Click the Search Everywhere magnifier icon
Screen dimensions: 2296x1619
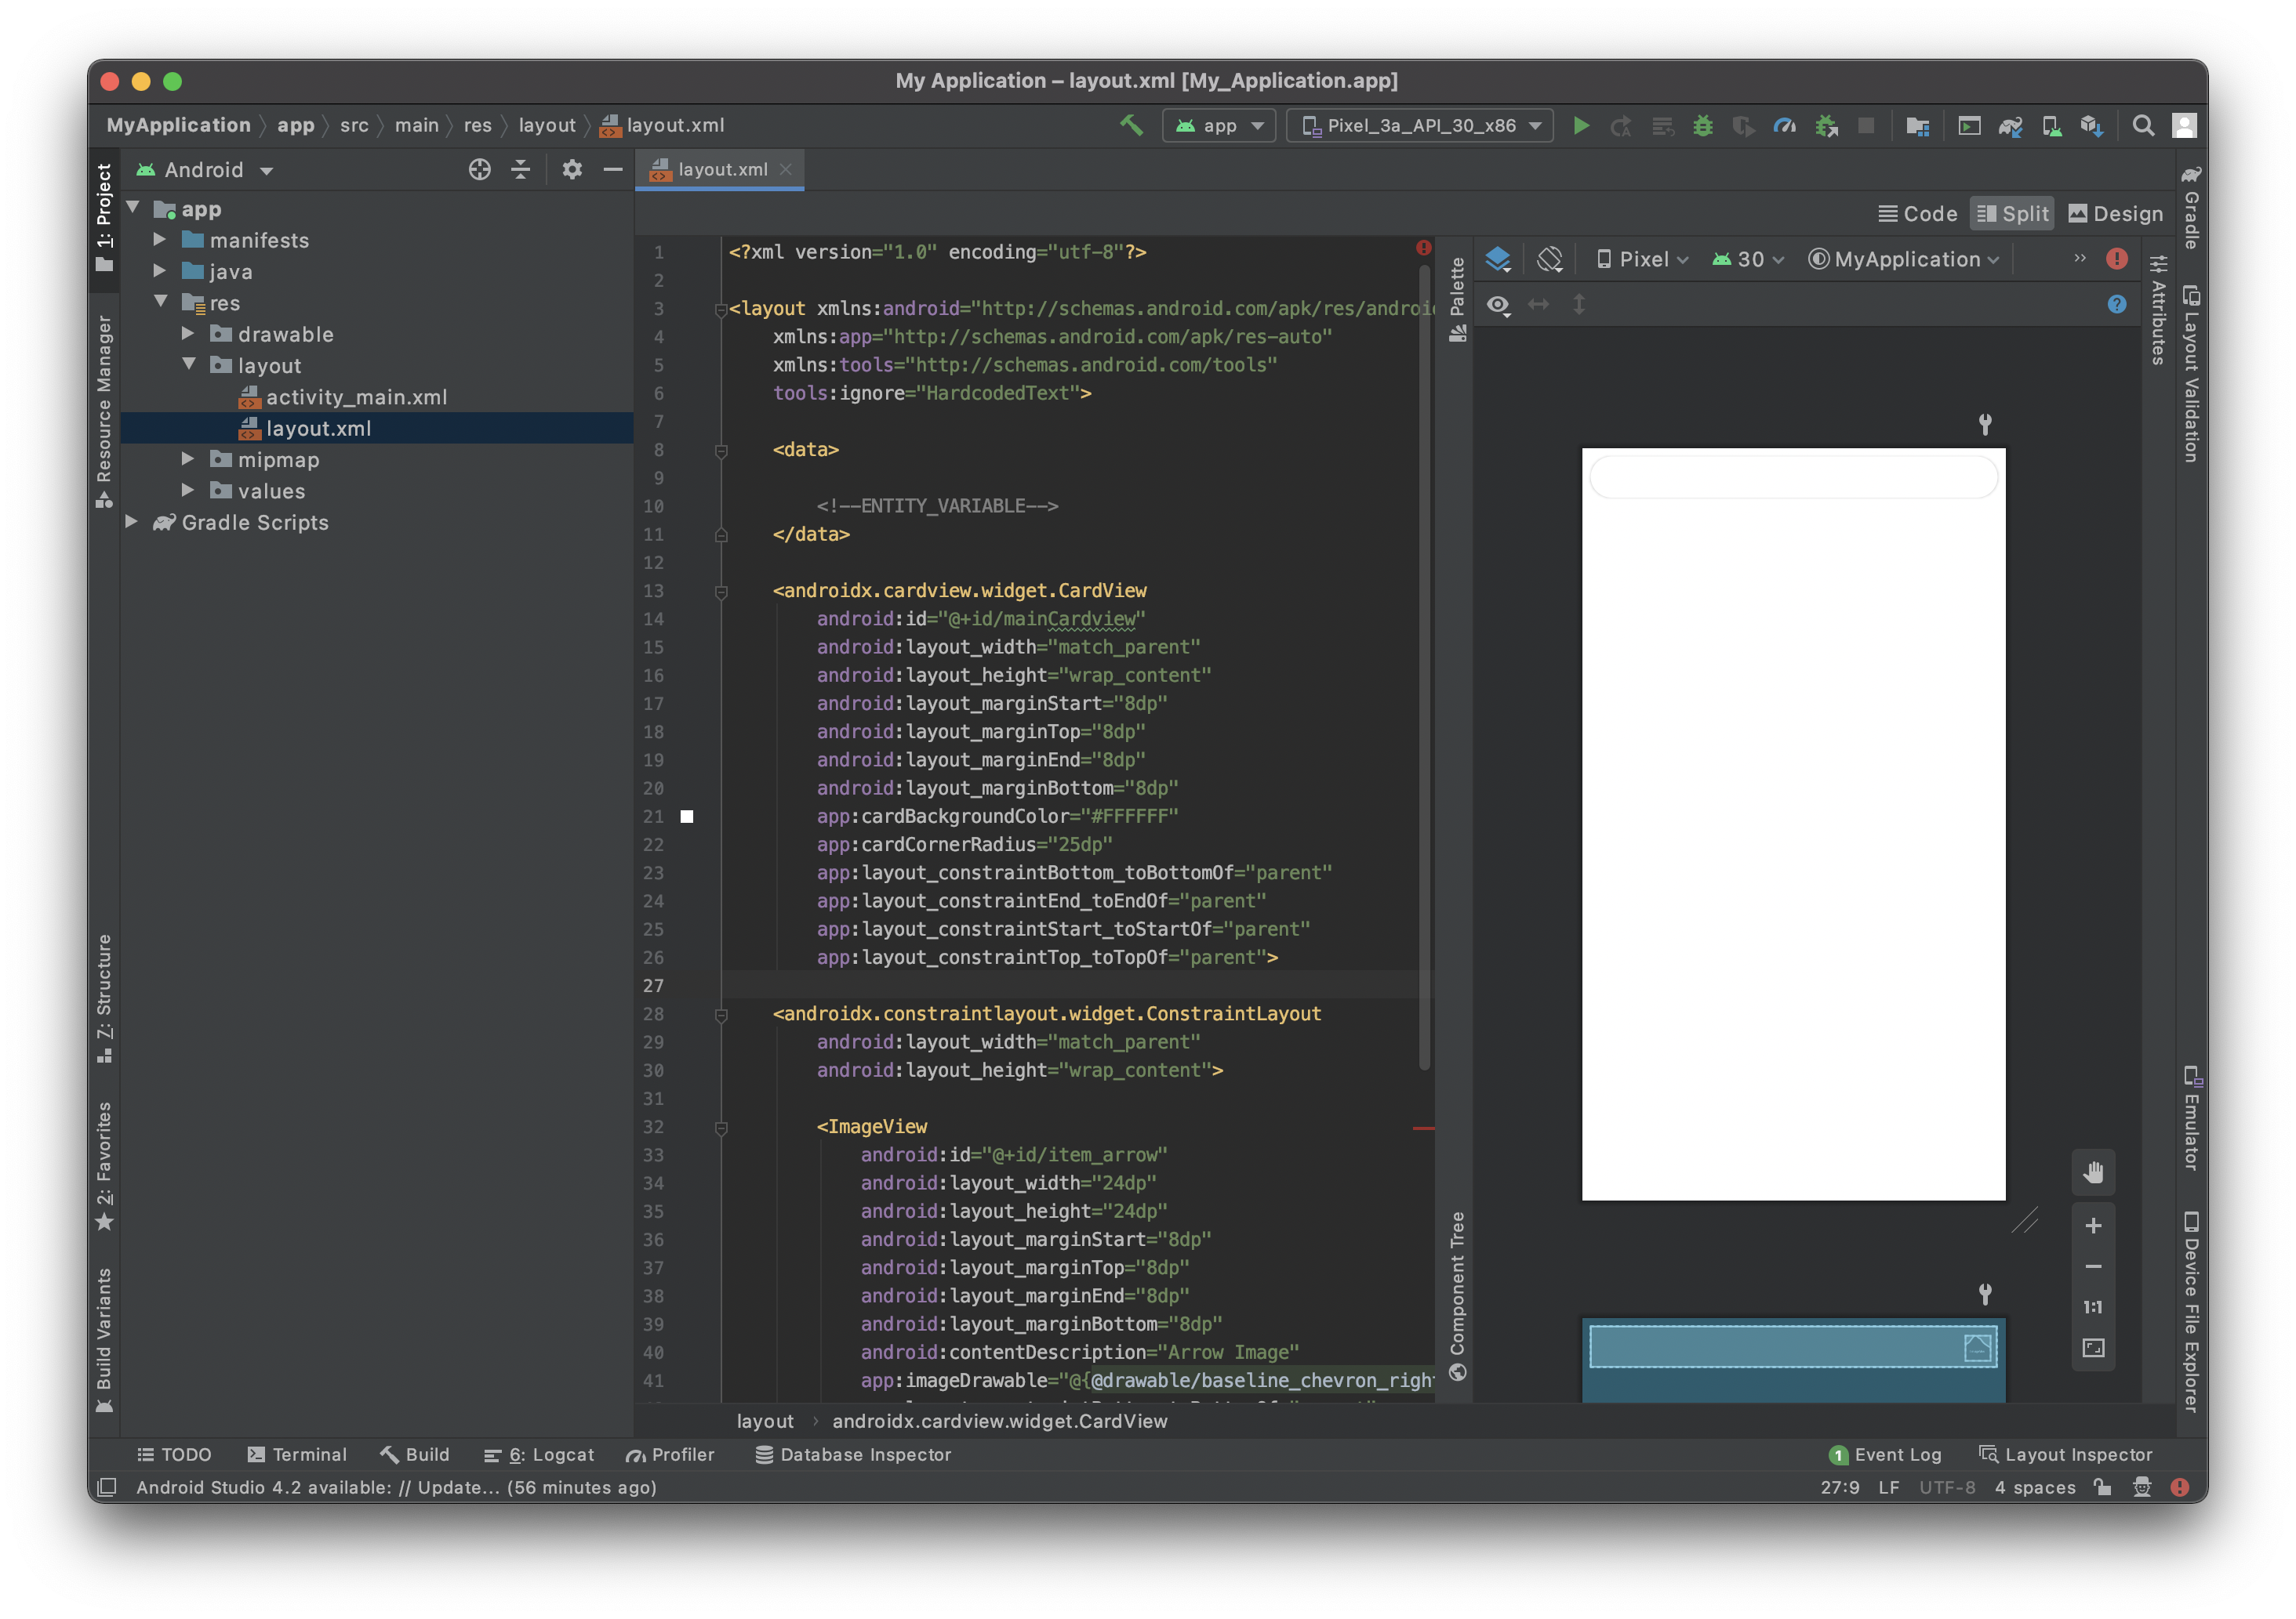(x=2143, y=126)
